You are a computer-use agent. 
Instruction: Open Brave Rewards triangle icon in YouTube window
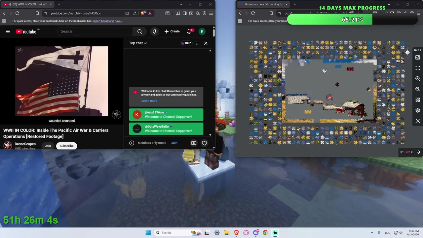150,13
